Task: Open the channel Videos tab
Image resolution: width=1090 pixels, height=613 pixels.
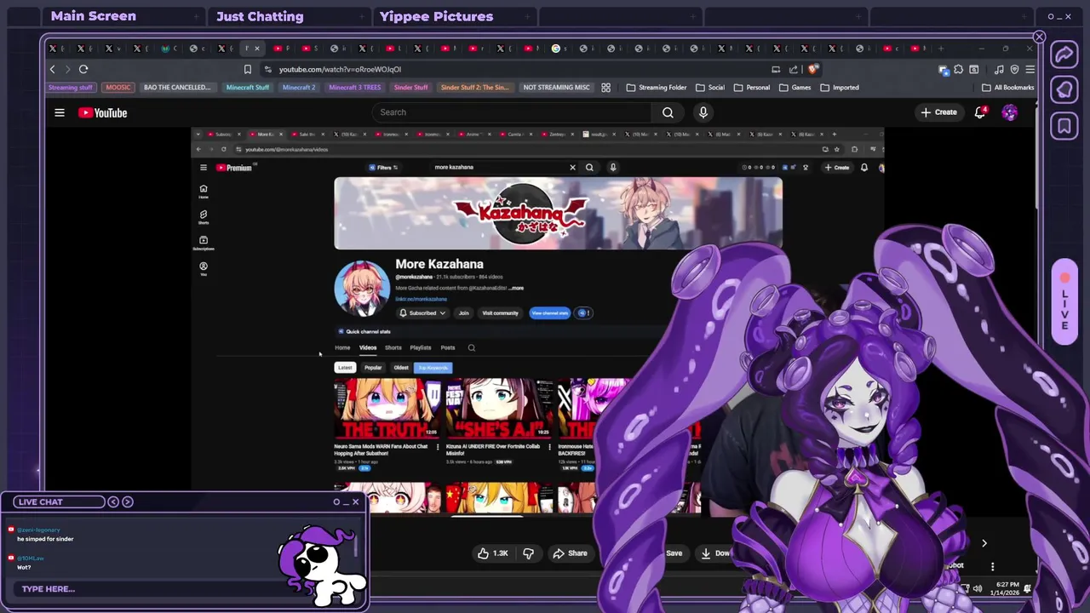Action: click(x=368, y=347)
